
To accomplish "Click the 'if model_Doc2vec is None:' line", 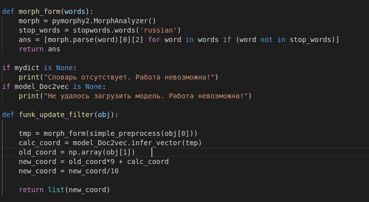I will [54, 86].
